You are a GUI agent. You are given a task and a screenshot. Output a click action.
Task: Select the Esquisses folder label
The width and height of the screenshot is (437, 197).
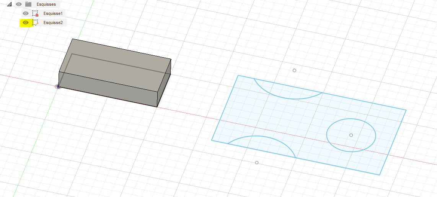[x=46, y=5]
